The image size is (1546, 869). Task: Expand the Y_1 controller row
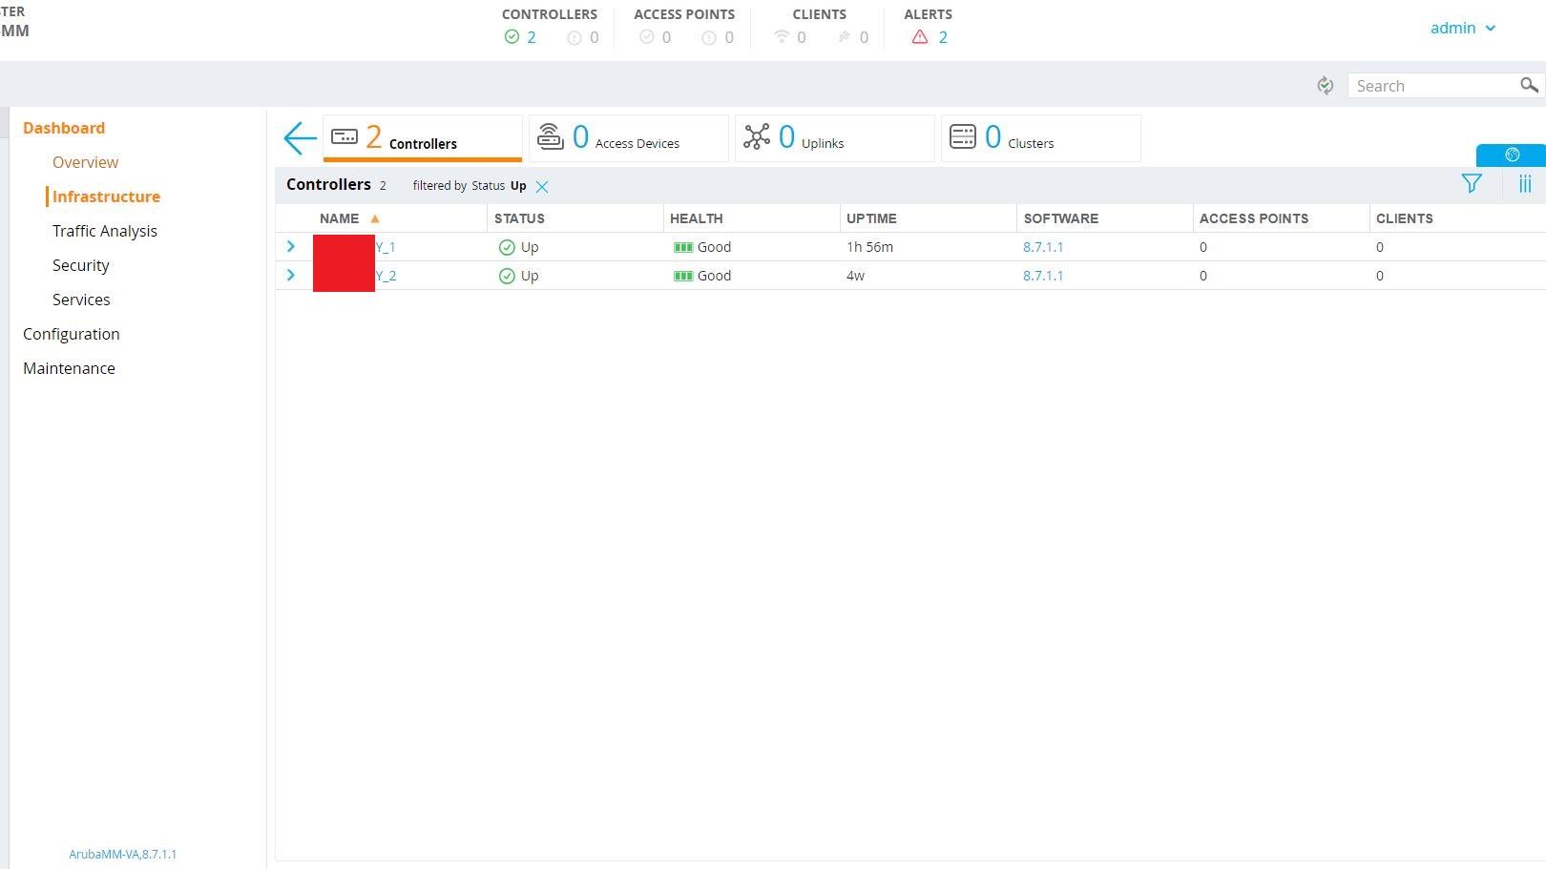click(x=291, y=246)
